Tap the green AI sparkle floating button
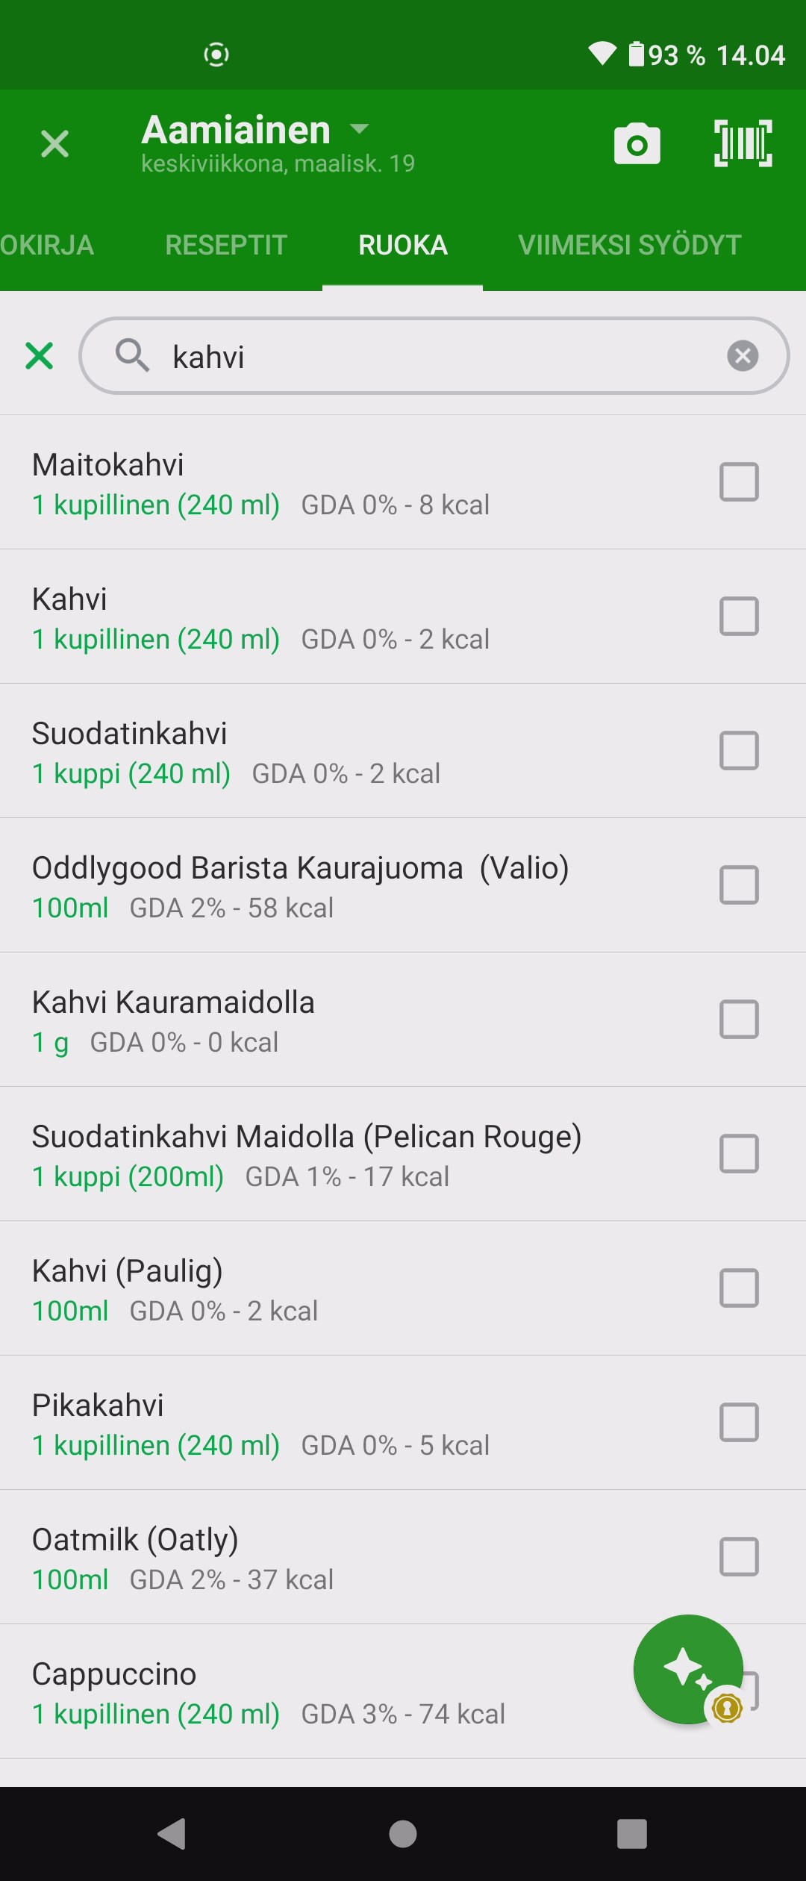The width and height of the screenshot is (806, 1881). tap(687, 1669)
